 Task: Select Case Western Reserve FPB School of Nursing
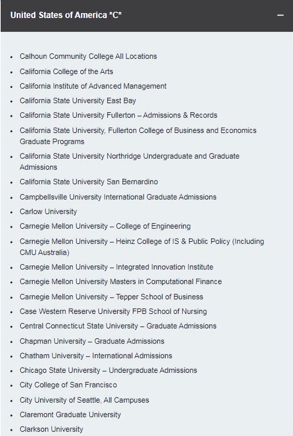click(x=113, y=312)
